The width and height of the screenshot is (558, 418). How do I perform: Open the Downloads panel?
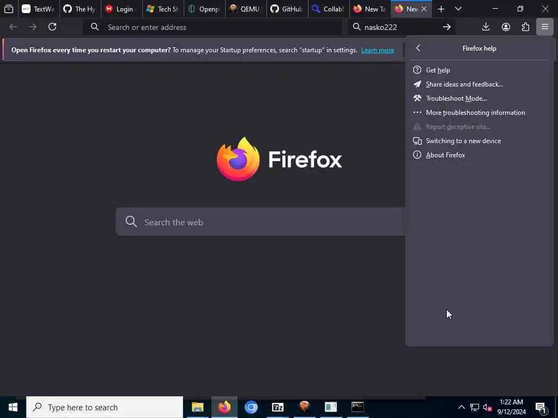(486, 27)
